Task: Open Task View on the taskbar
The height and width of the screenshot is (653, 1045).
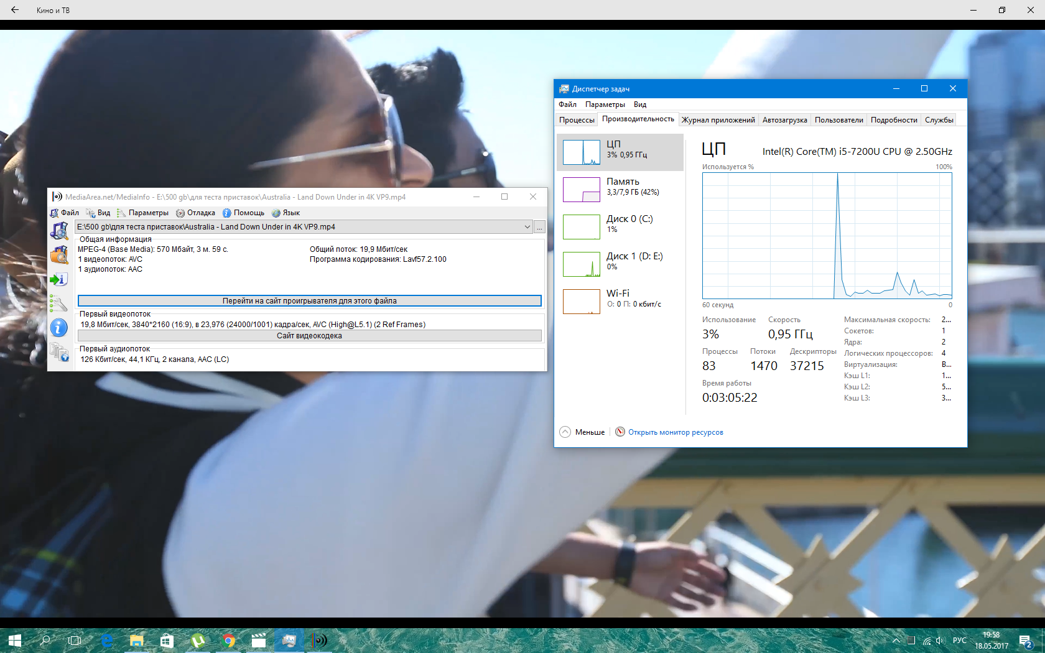Action: pyautogui.click(x=75, y=641)
